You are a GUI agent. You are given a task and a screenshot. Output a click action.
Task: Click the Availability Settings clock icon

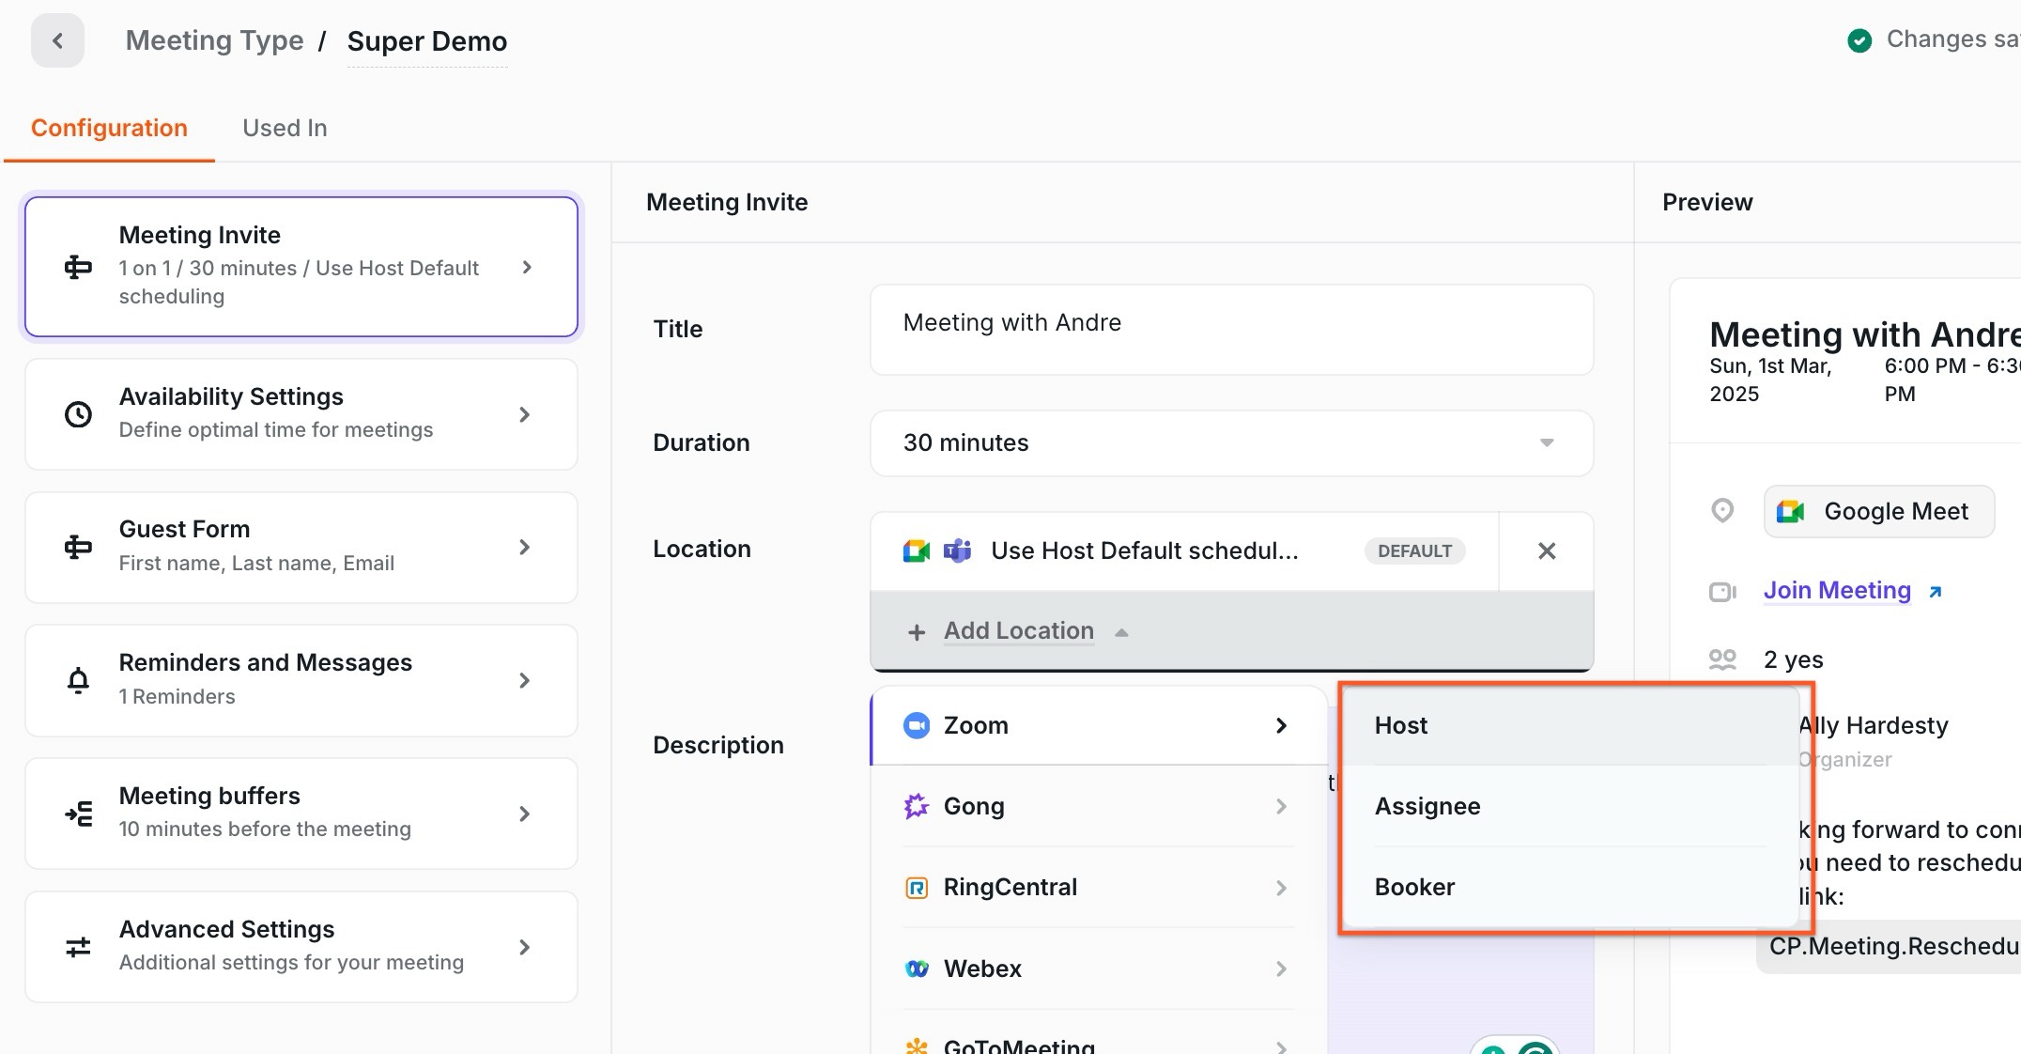(78, 414)
